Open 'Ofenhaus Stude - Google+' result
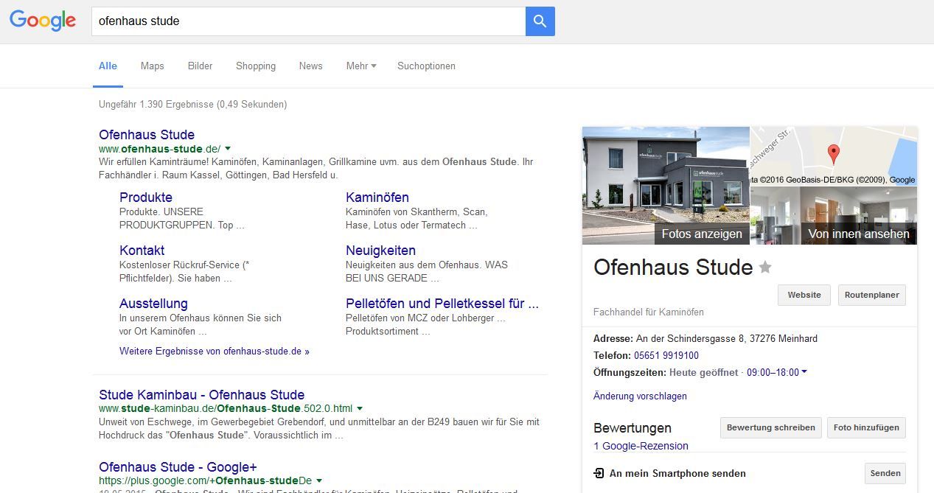 coord(178,467)
